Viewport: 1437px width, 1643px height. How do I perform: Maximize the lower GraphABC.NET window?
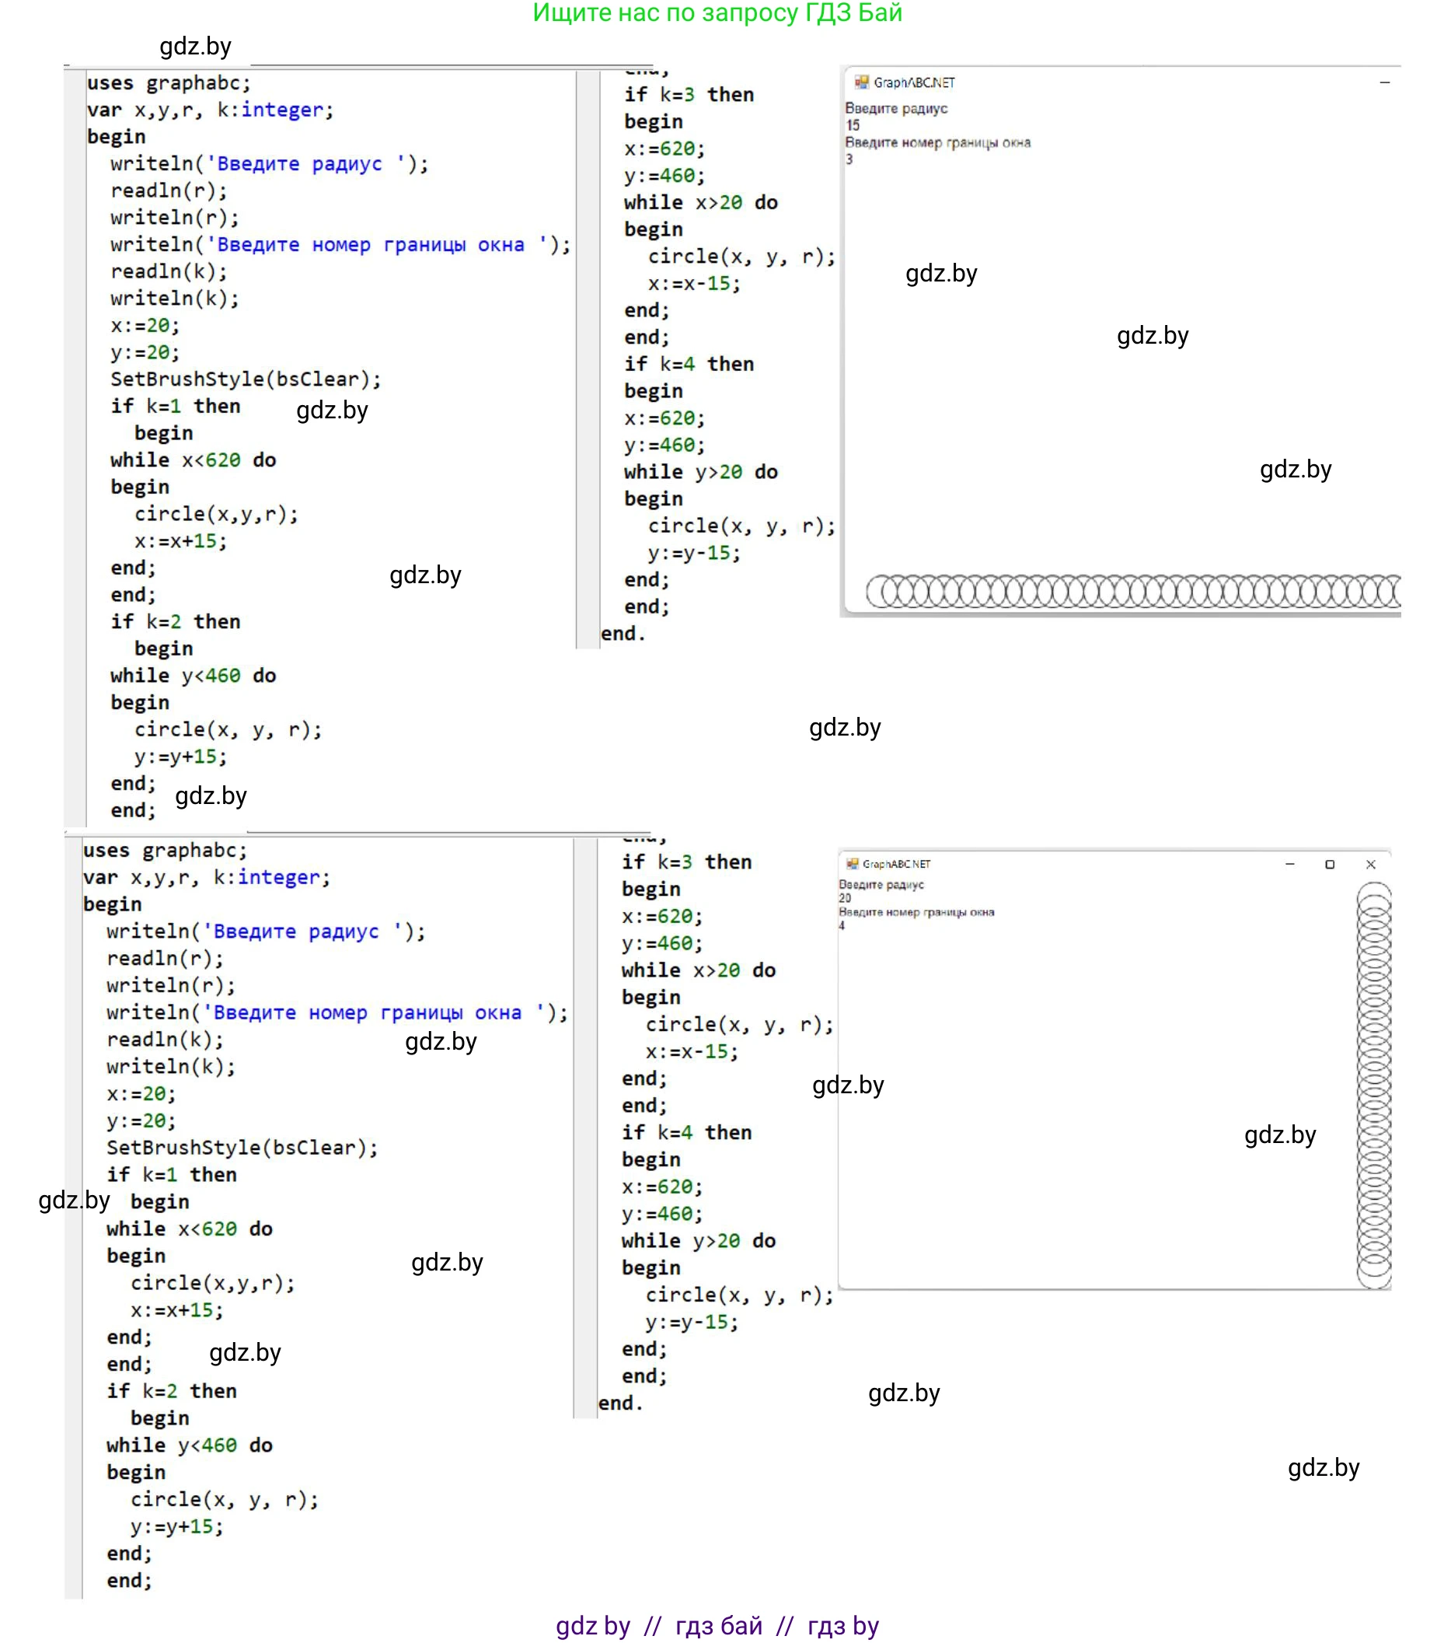[1330, 864]
